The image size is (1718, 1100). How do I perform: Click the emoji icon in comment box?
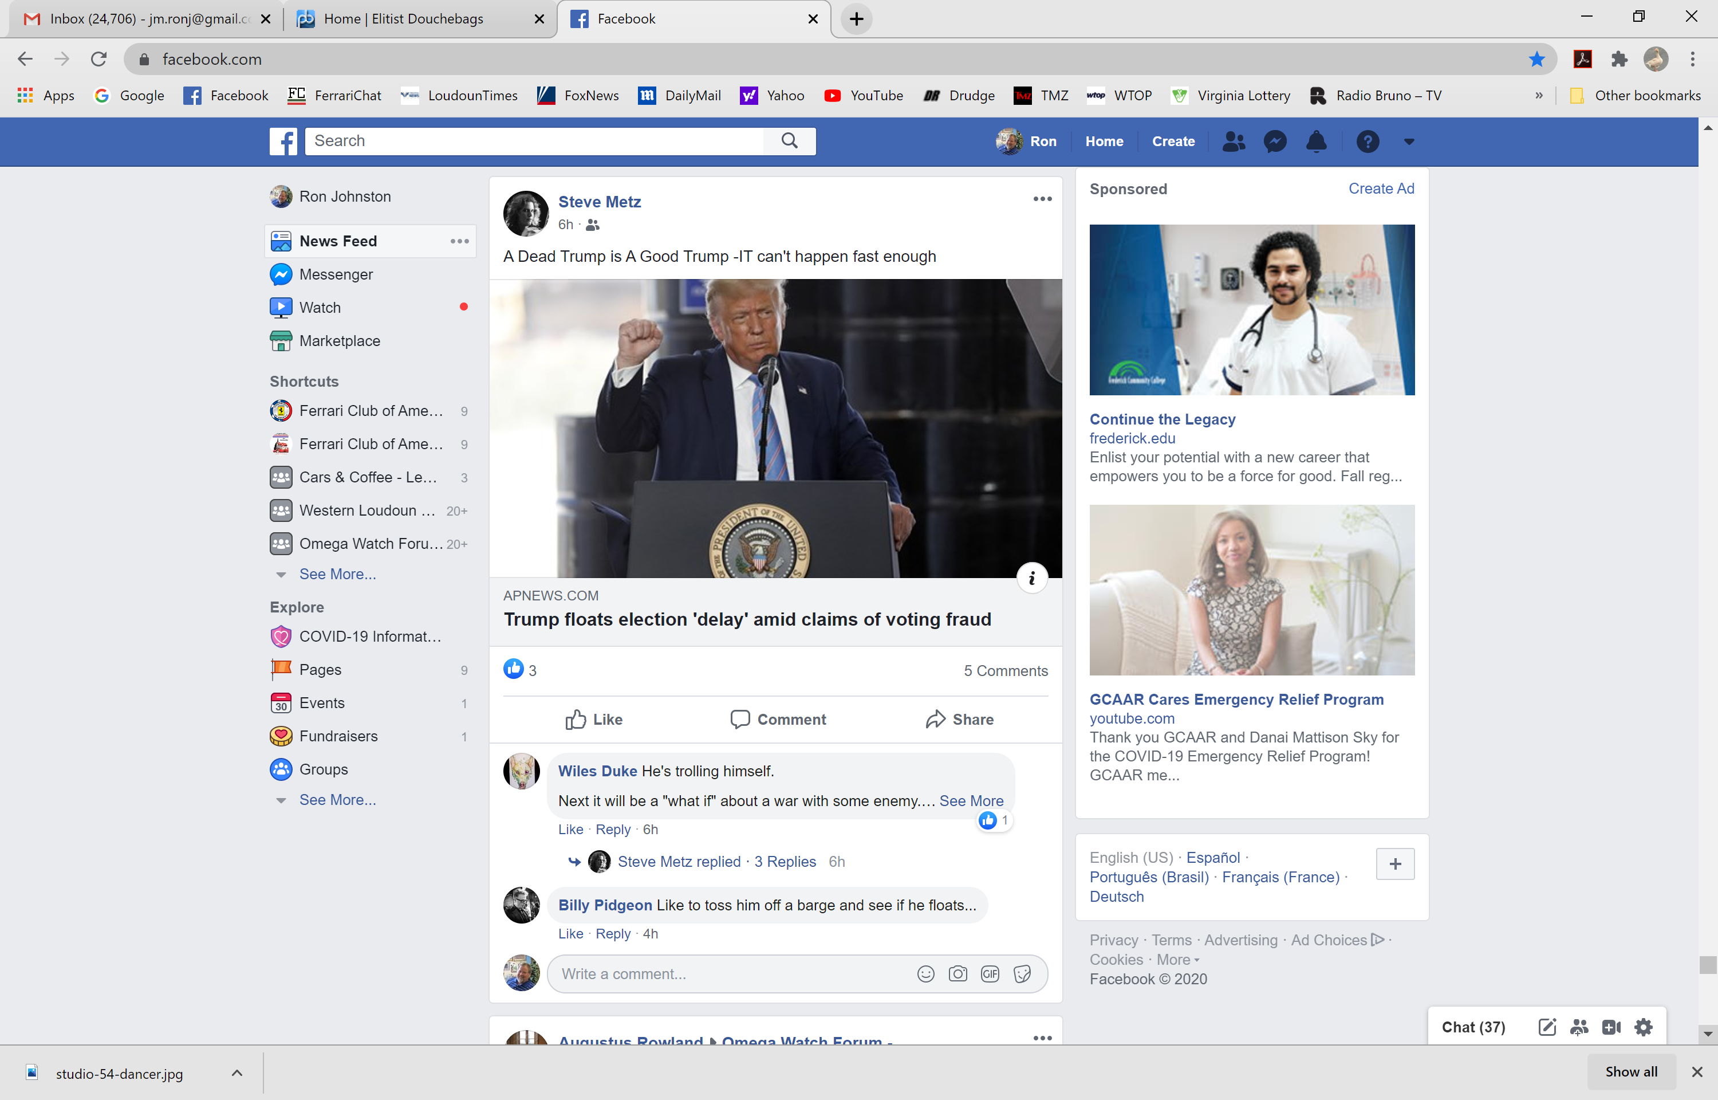926,973
